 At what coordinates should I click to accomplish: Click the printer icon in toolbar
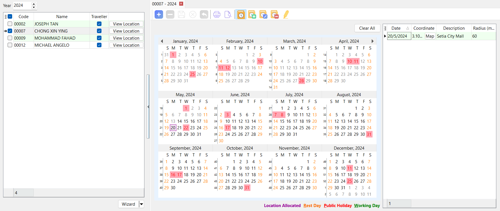pyautogui.click(x=217, y=14)
